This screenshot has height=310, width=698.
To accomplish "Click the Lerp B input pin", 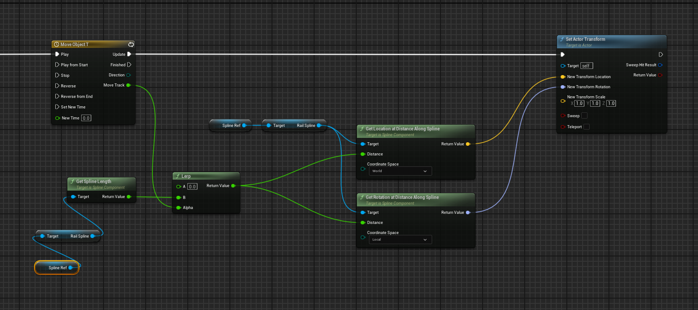I will 179,198.
